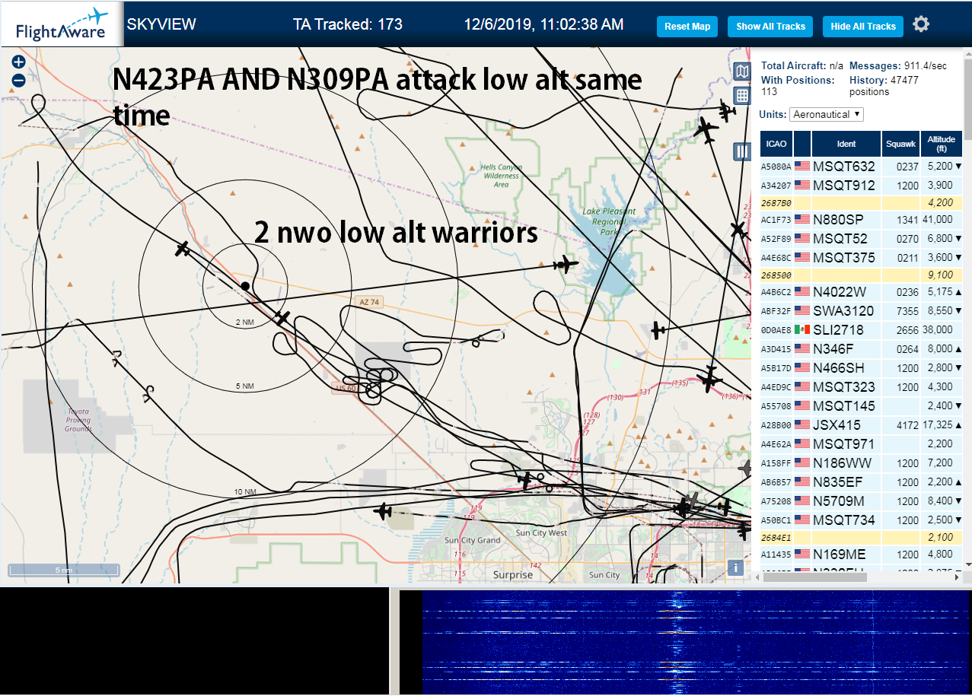Screen dimensions: 972x696
Task: Click the US flag beside MSQT632
Action: click(x=802, y=166)
